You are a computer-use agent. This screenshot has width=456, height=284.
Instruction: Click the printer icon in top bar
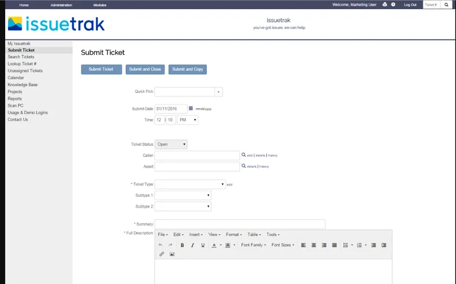385,5
